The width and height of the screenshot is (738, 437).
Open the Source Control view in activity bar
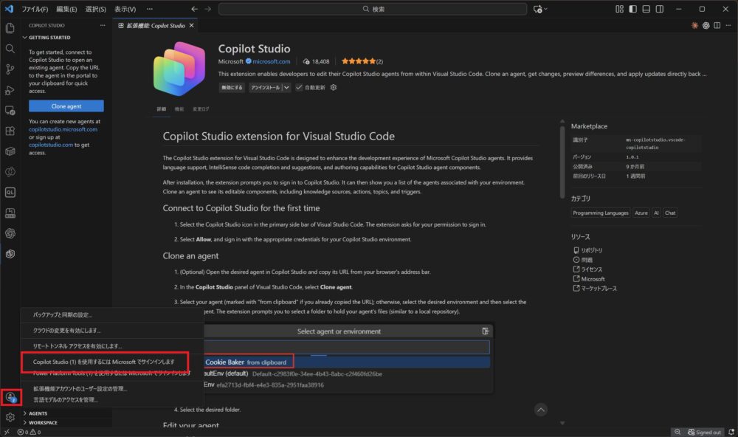pos(10,69)
